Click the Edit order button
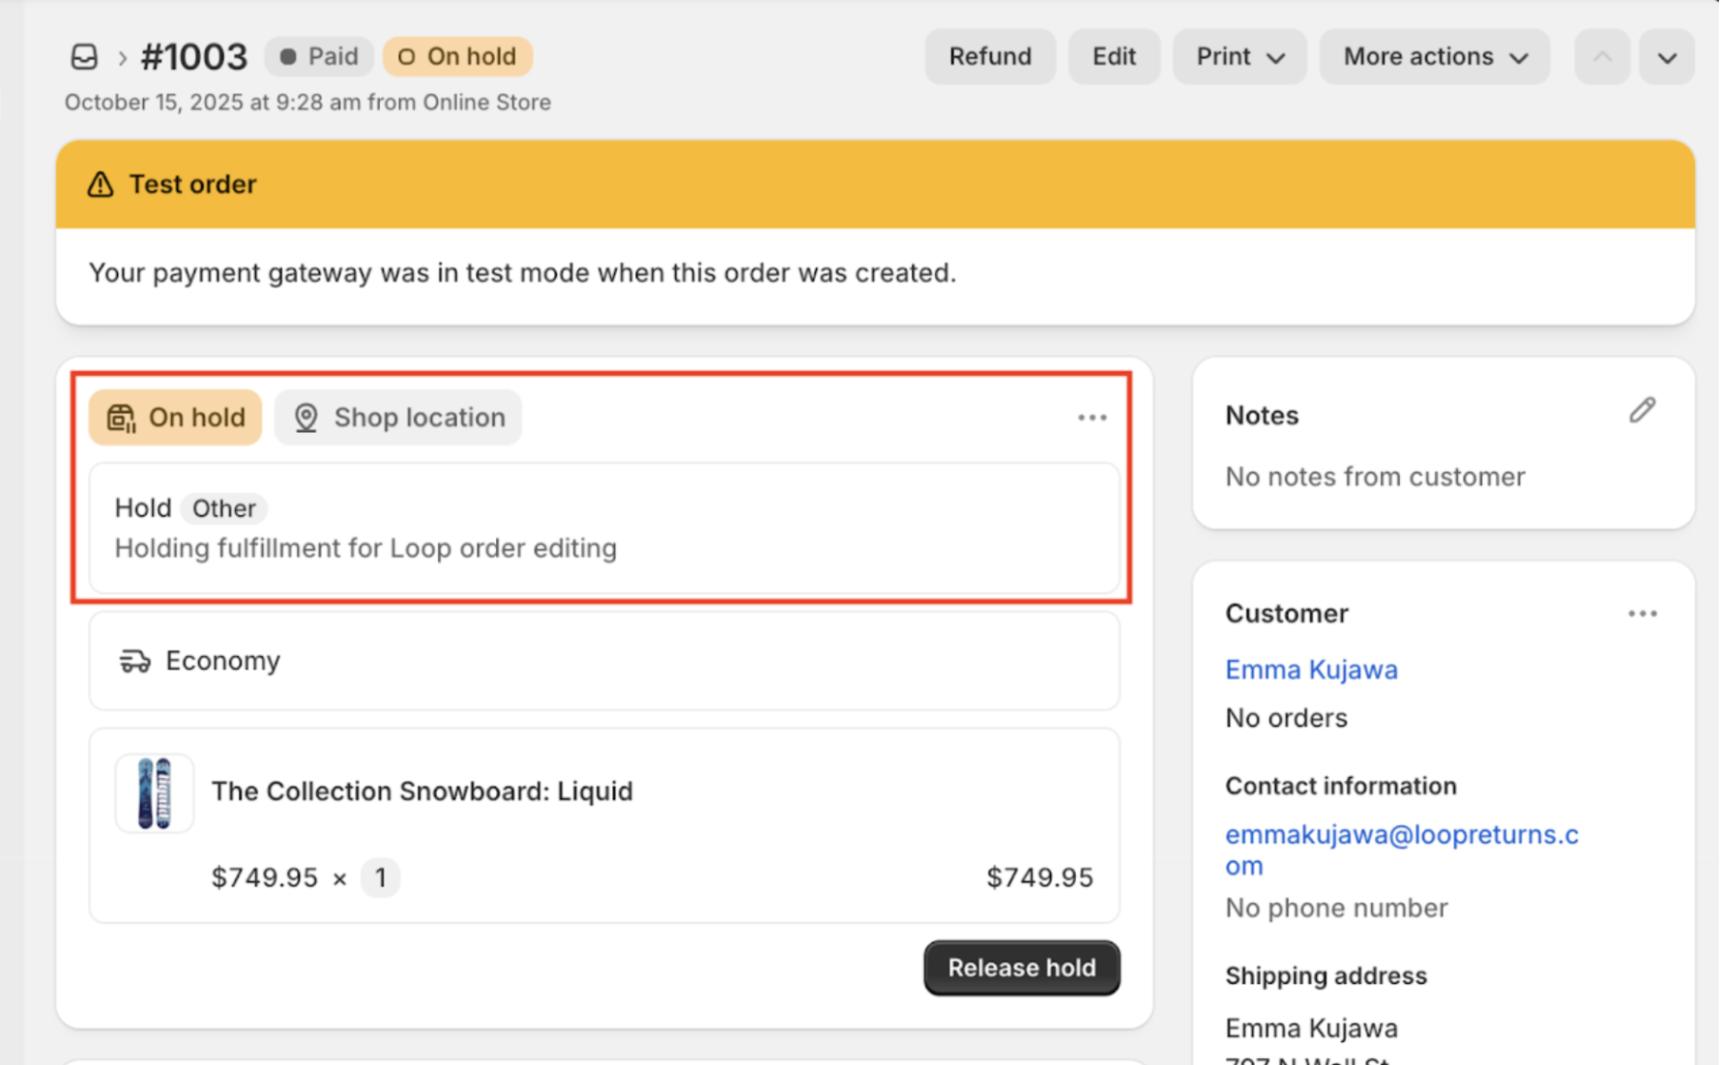 pyautogui.click(x=1114, y=57)
